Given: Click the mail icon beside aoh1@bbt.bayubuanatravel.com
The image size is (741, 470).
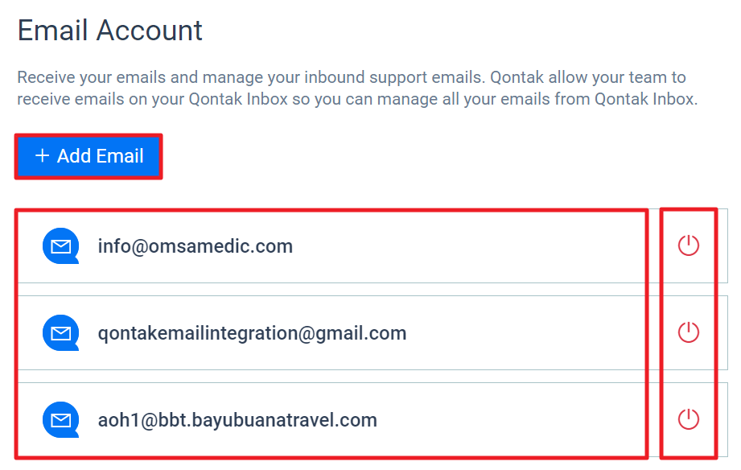Looking at the screenshot, I should pyautogui.click(x=60, y=420).
